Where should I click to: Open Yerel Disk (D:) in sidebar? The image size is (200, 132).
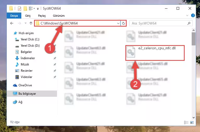pyautogui.click(x=27, y=46)
